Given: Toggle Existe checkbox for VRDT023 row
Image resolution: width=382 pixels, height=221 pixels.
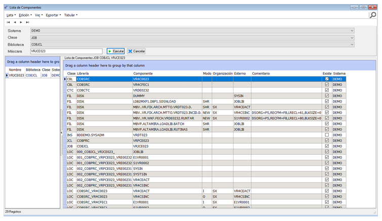Looking at the screenshot, I should [x=327, y=135].
